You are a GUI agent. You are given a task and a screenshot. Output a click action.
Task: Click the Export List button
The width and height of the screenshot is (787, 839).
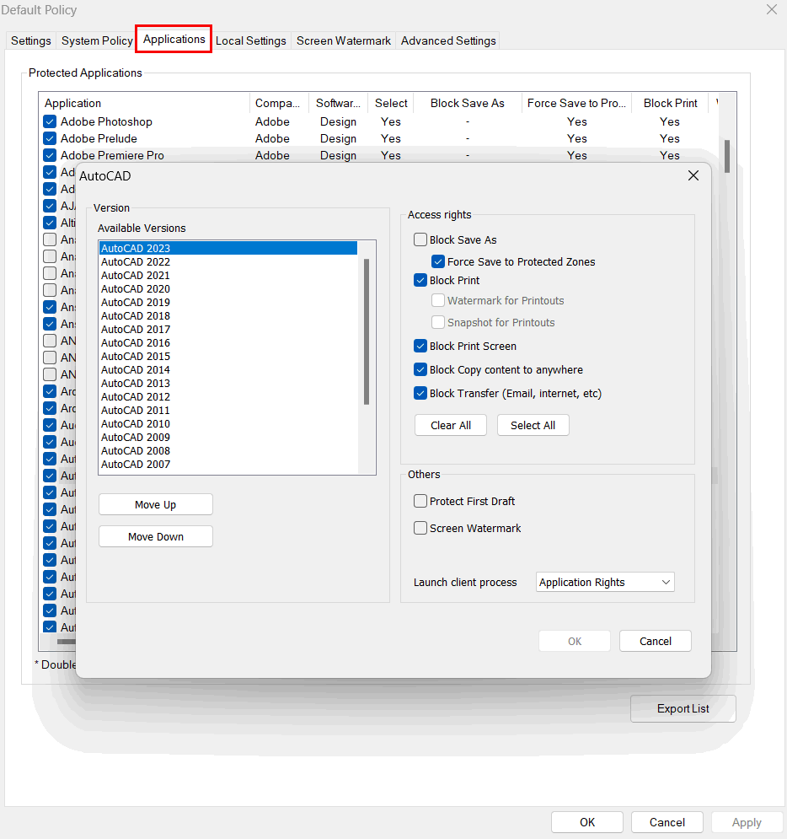tap(683, 709)
